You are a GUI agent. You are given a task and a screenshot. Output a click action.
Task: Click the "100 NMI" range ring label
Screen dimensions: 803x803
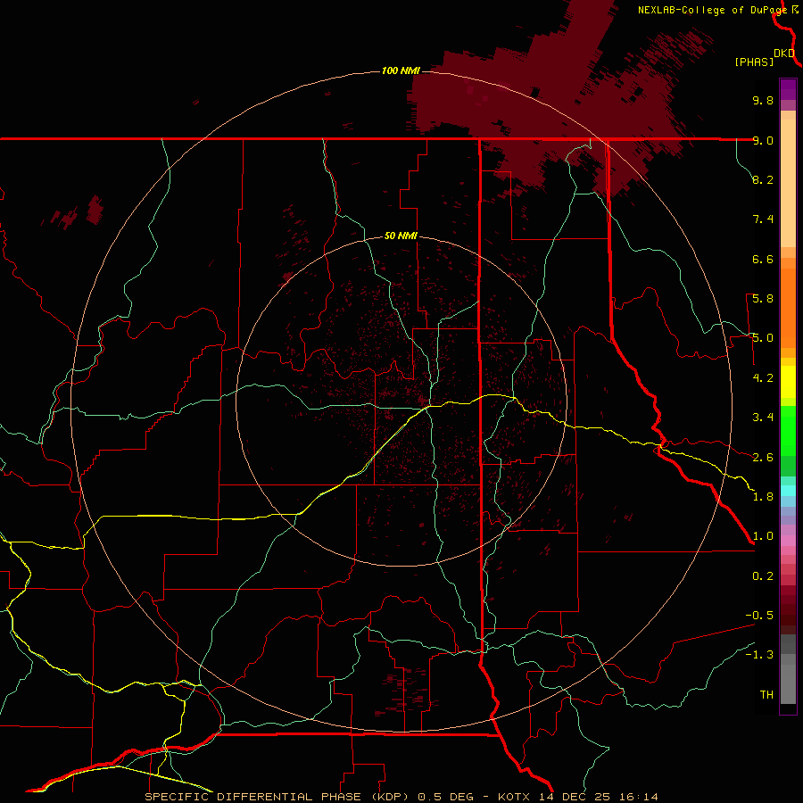[x=401, y=70]
